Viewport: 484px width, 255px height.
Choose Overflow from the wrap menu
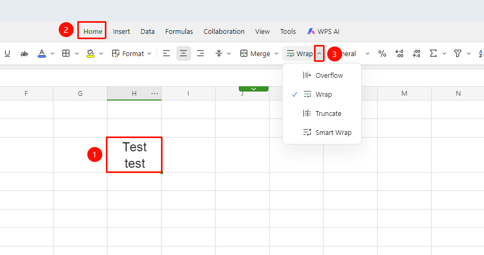[x=322, y=75]
